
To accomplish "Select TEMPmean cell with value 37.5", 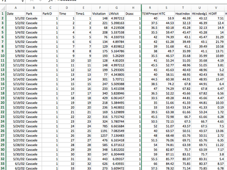I will click(150, 23).
